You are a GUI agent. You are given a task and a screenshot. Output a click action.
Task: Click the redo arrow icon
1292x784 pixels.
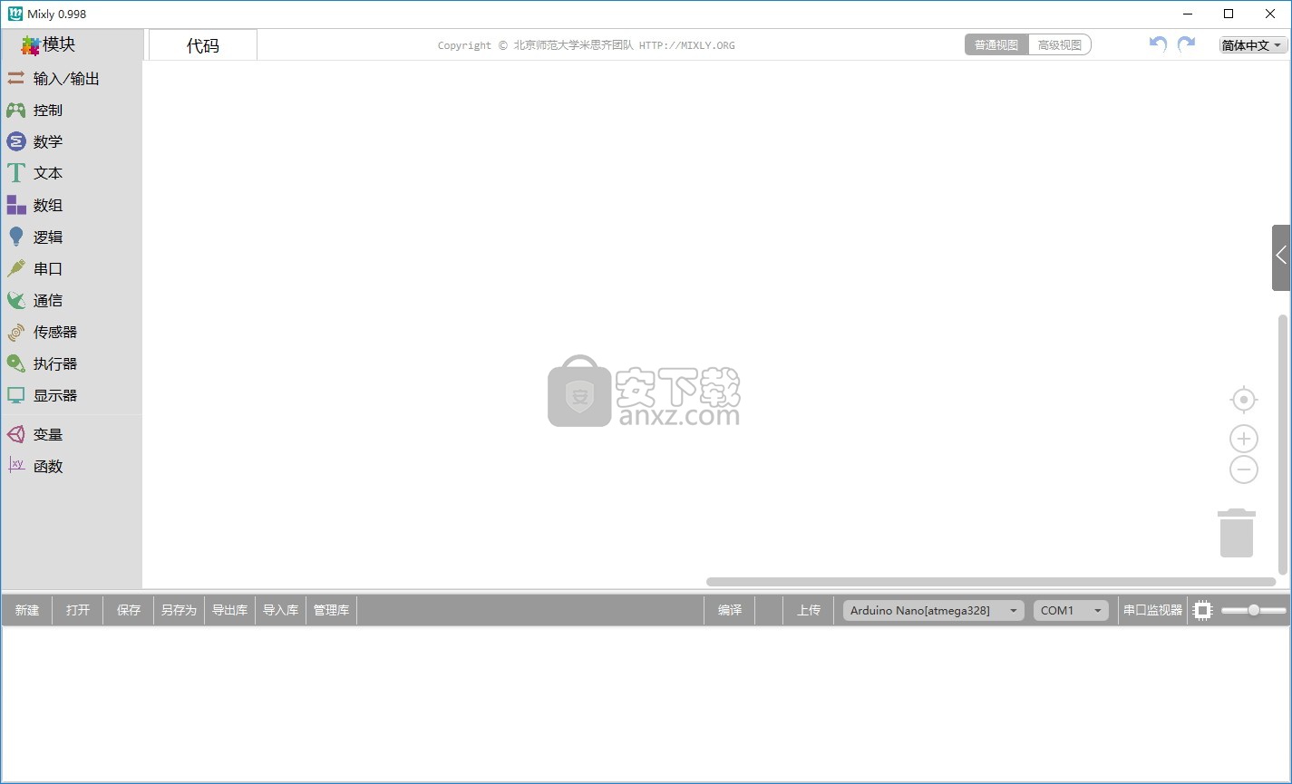(1186, 44)
